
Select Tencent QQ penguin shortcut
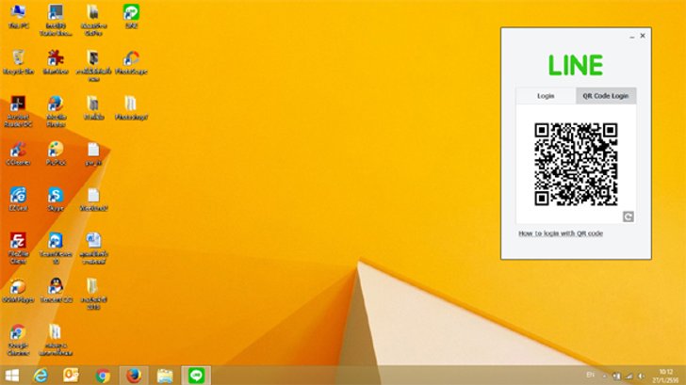click(x=56, y=291)
